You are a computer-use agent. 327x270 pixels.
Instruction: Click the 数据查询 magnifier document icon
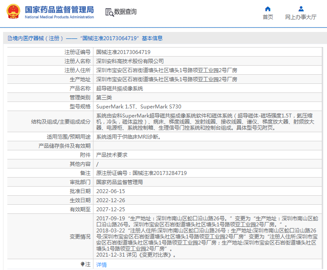point(109,12)
